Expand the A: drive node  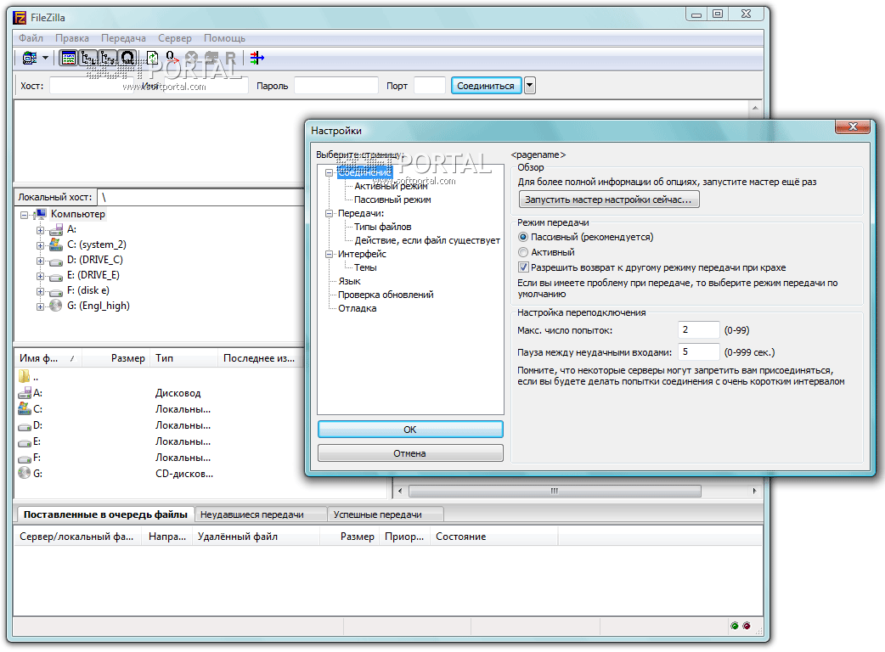click(x=40, y=230)
